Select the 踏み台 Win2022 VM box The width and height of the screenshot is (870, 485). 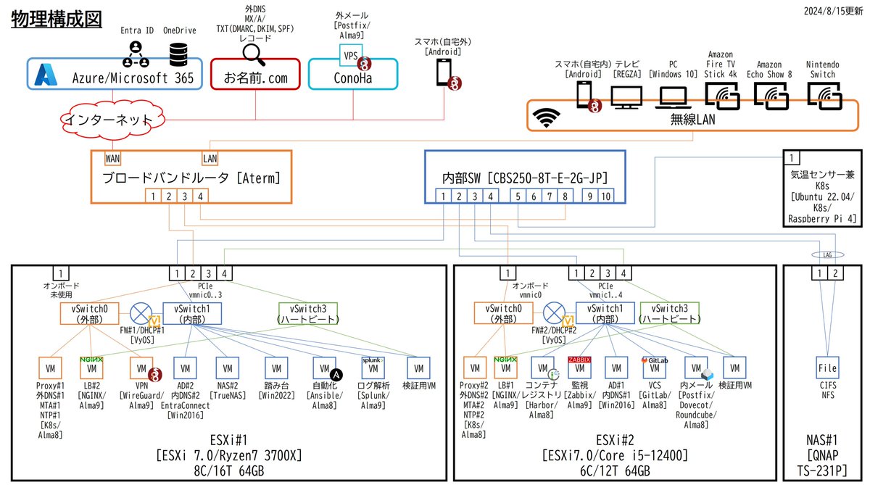276,368
